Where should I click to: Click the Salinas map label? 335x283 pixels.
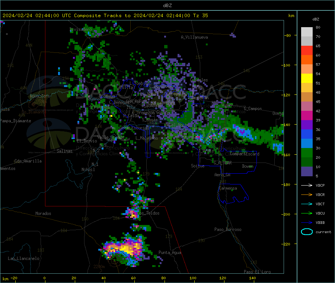[x=64, y=151]
